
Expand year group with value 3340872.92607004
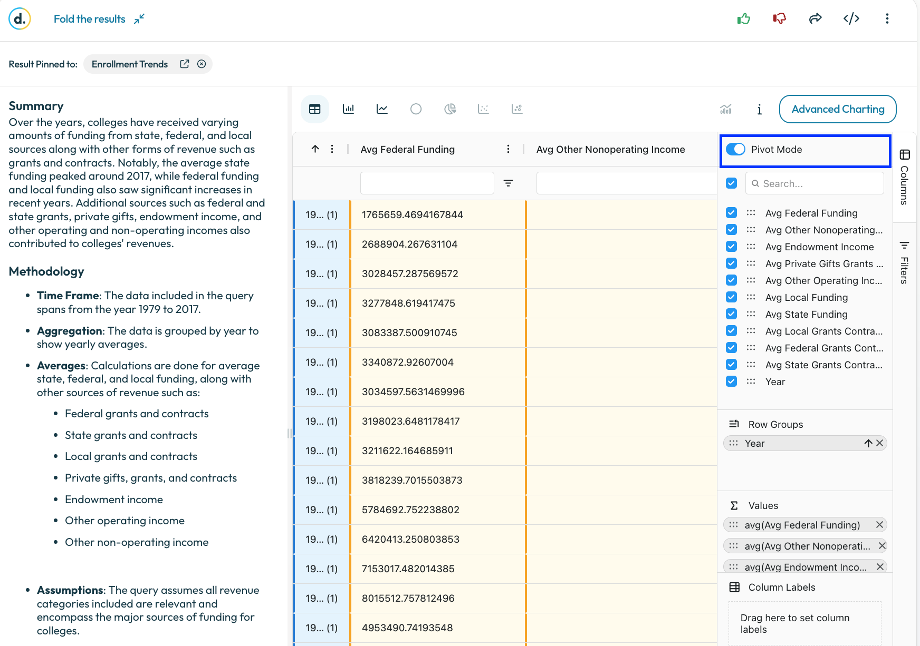pyautogui.click(x=321, y=362)
